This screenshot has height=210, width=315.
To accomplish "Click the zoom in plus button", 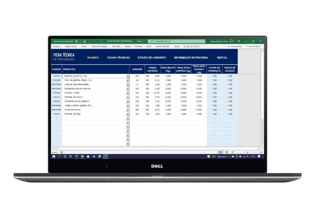I will point(256,152).
